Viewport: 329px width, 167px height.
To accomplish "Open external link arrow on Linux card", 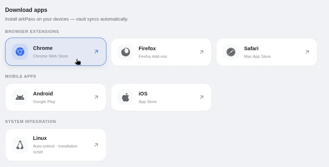I will [96, 145].
